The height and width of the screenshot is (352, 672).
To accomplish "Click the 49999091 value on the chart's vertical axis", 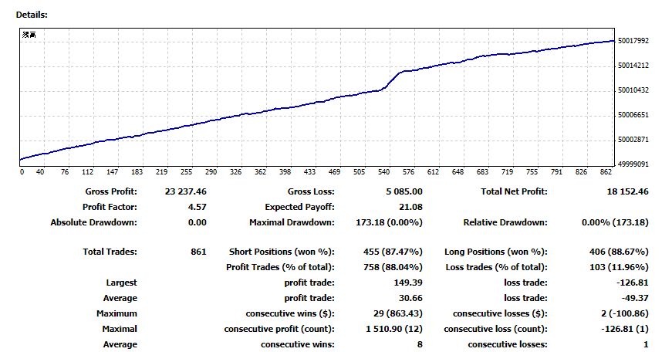I will pyautogui.click(x=633, y=164).
